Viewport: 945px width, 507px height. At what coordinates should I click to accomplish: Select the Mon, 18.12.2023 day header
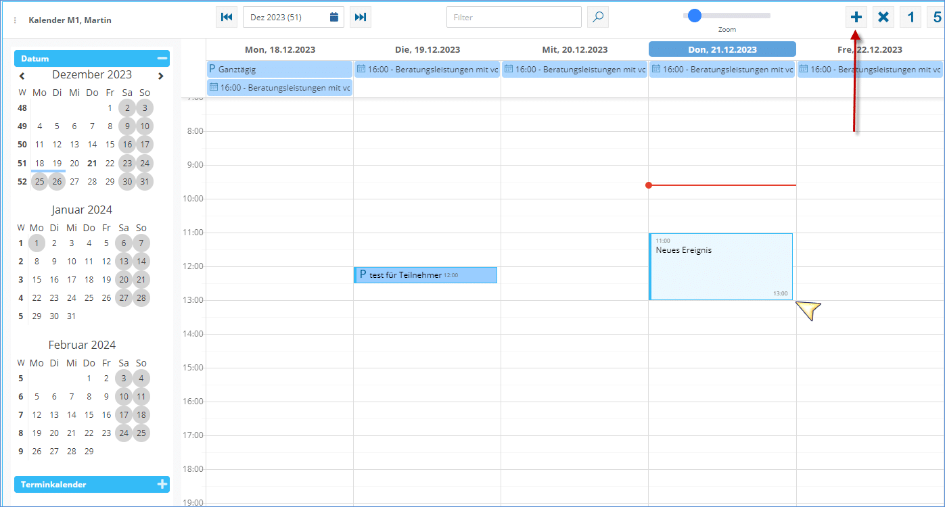click(279, 49)
